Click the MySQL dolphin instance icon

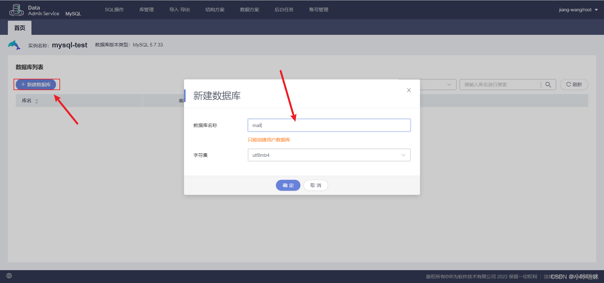14,45
